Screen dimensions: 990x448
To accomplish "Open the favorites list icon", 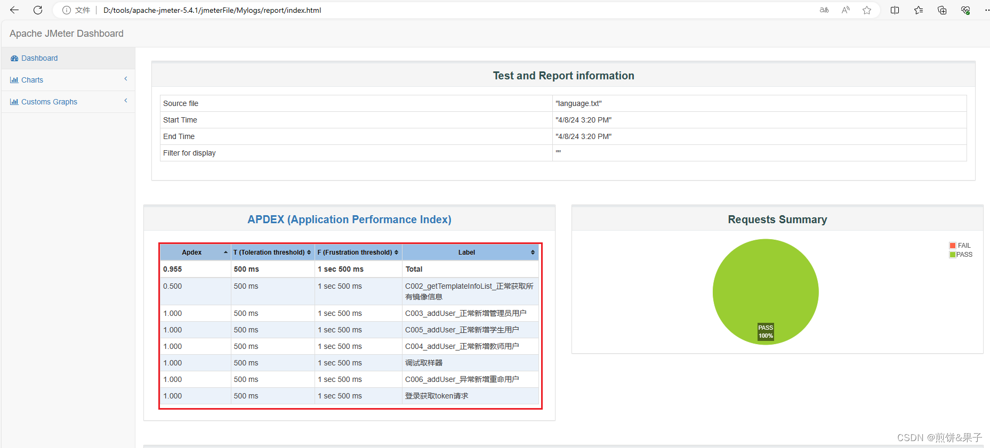I will pos(919,10).
